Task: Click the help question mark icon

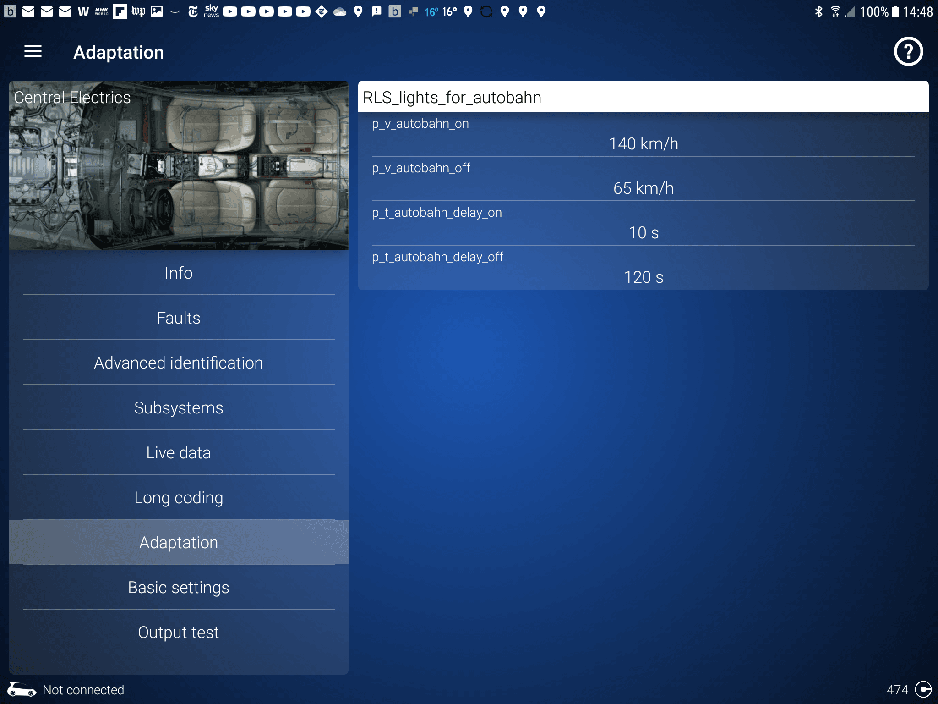Action: 908,52
